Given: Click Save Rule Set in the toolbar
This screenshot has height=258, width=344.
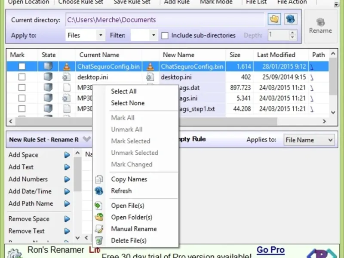Looking at the screenshot, I should coord(132,2).
